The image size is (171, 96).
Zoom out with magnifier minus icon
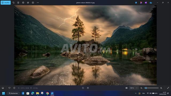pos(141,88)
